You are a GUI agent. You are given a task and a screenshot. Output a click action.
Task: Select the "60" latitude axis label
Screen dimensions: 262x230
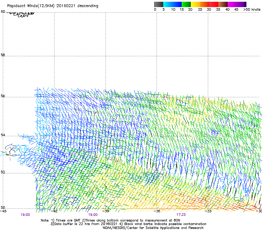(x=3, y=12)
